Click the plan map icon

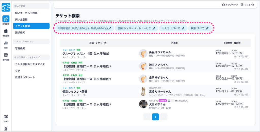point(6,117)
